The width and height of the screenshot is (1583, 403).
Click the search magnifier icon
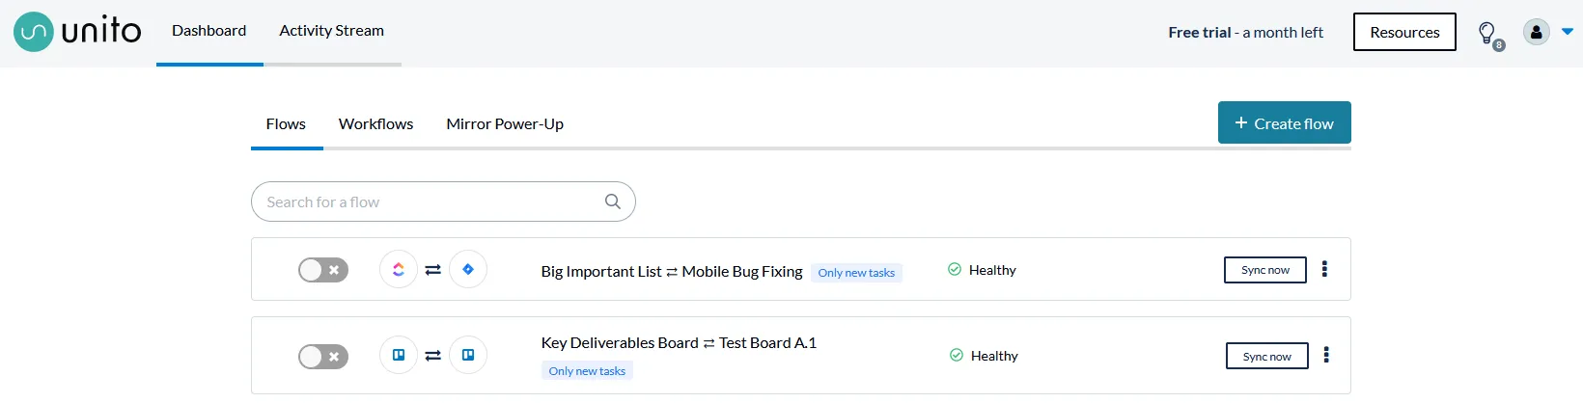click(612, 201)
